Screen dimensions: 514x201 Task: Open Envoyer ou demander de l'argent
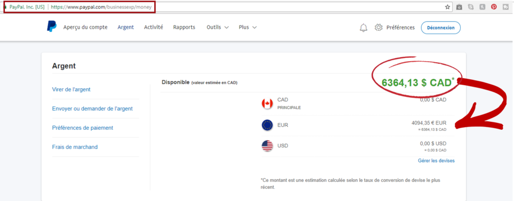click(92, 109)
